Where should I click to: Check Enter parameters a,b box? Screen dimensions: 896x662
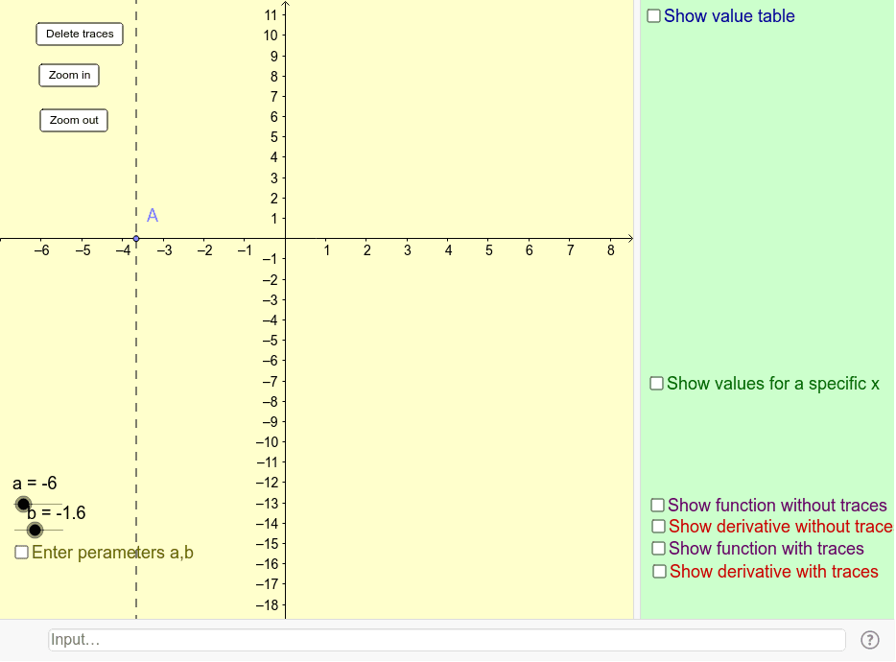point(22,553)
